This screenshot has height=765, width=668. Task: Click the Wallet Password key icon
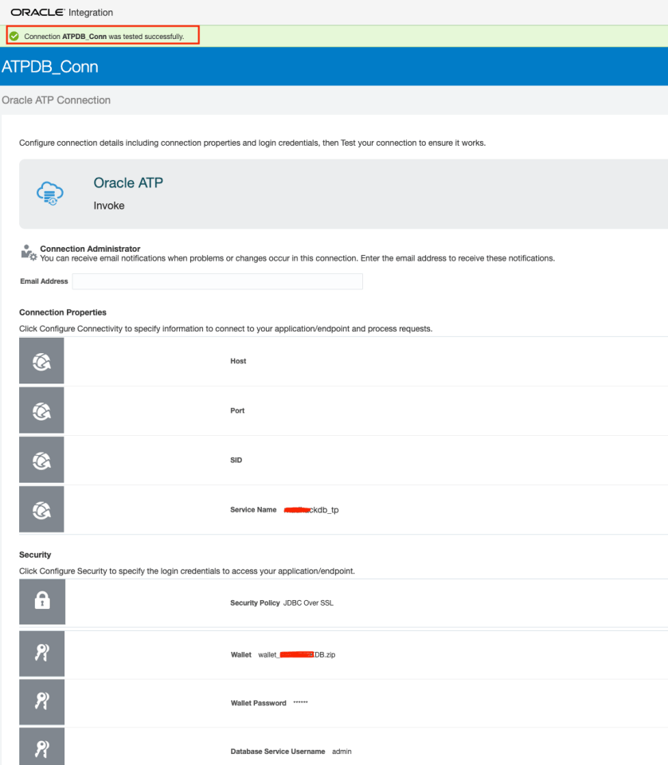pyautogui.click(x=41, y=702)
